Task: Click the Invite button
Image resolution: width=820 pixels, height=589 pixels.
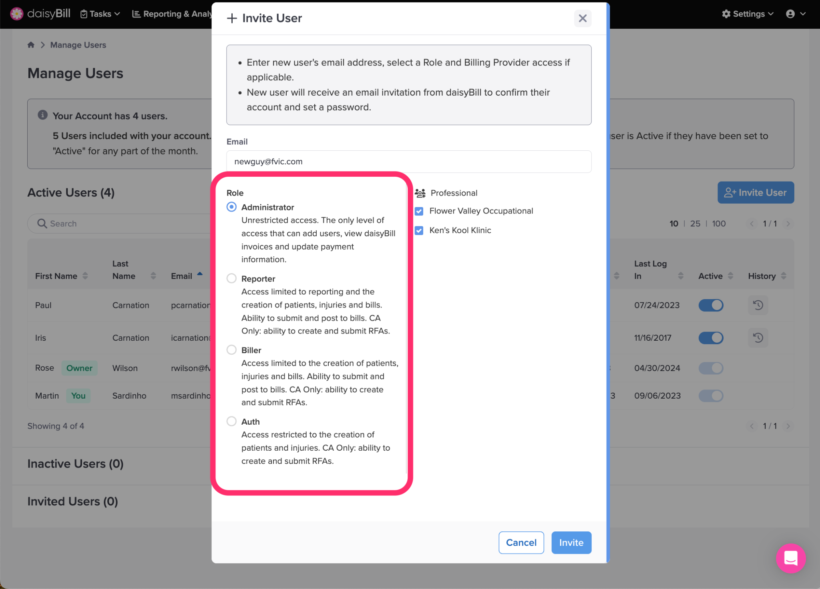Action: pyautogui.click(x=571, y=543)
